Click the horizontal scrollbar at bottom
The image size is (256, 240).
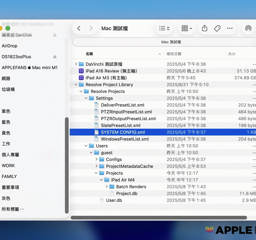pyautogui.click(x=159, y=218)
